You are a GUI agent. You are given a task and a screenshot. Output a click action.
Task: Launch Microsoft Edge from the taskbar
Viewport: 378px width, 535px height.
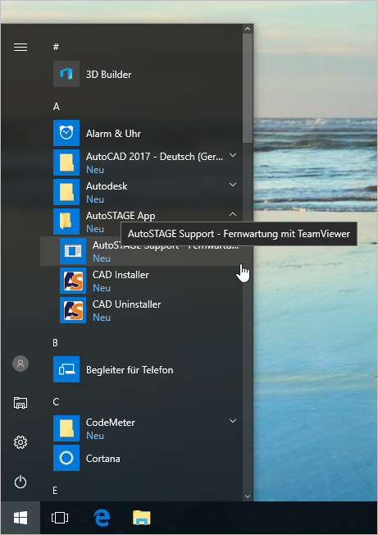pos(102,518)
